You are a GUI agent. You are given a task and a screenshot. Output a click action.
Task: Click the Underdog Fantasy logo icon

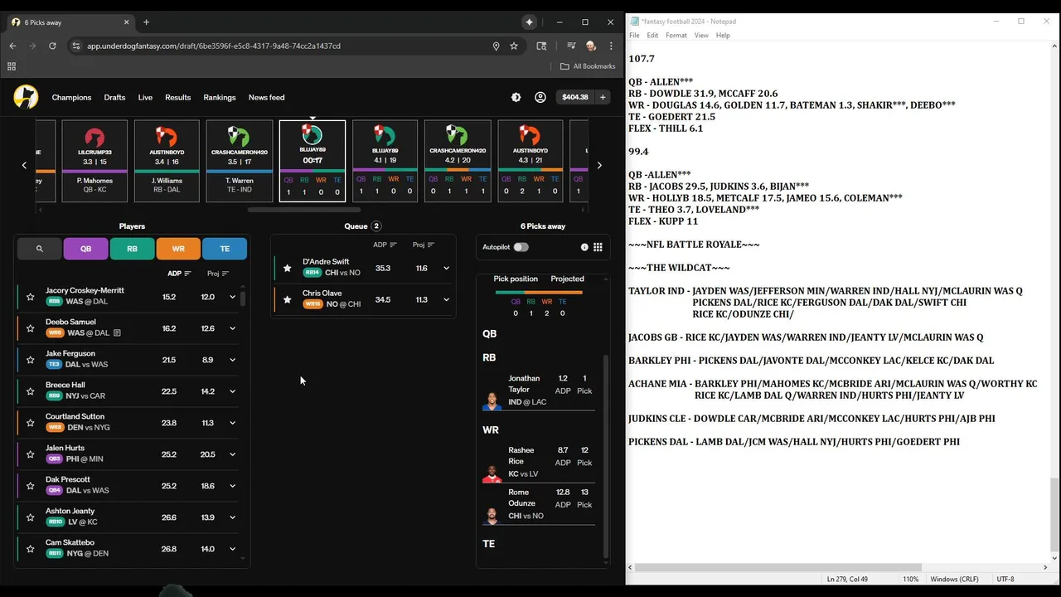pos(26,97)
